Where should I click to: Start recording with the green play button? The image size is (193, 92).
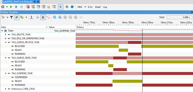pyautogui.click(x=11, y=7)
